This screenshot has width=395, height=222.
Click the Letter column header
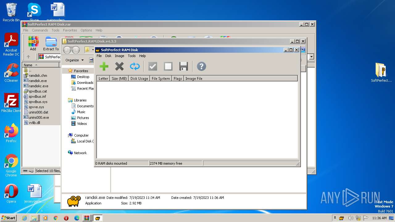tap(103, 79)
